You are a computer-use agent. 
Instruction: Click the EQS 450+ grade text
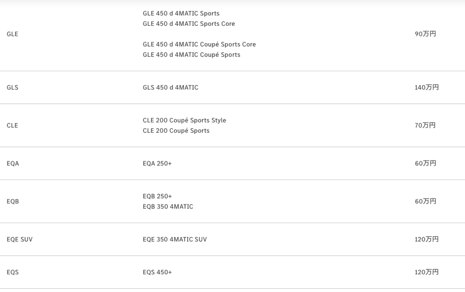click(x=157, y=273)
